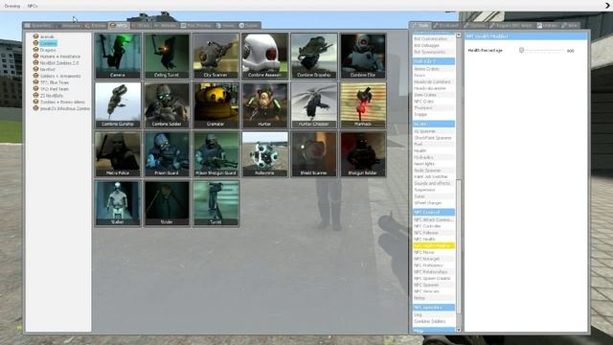This screenshot has width=613, height=345.
Task: Open the NPCs menu in top bar
Action: pyautogui.click(x=33, y=6)
